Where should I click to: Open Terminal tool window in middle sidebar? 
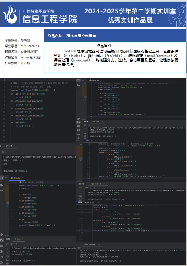tap(78, 134)
